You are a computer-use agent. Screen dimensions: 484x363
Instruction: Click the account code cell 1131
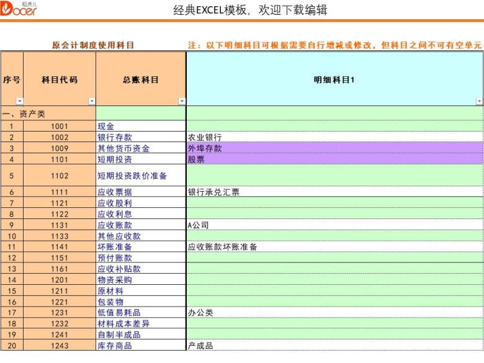[x=60, y=225]
